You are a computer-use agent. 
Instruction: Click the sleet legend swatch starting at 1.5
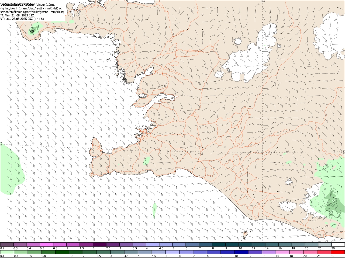point(86,245)
